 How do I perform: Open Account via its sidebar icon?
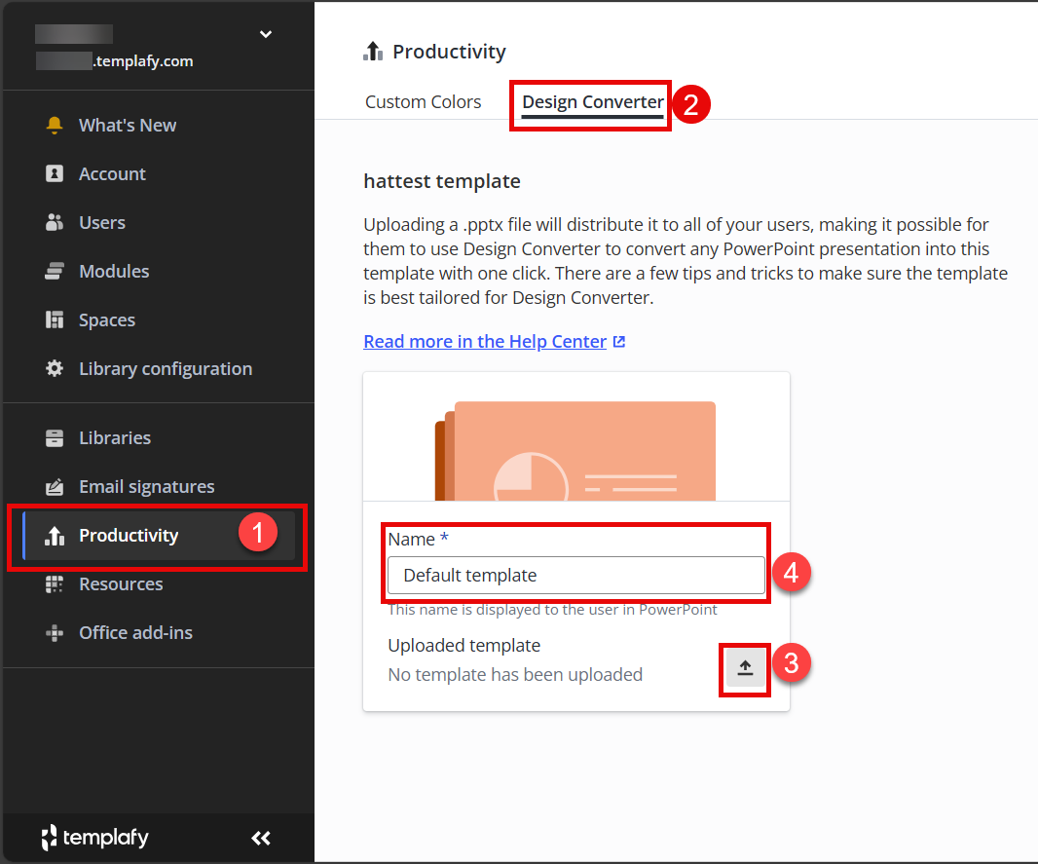point(55,174)
